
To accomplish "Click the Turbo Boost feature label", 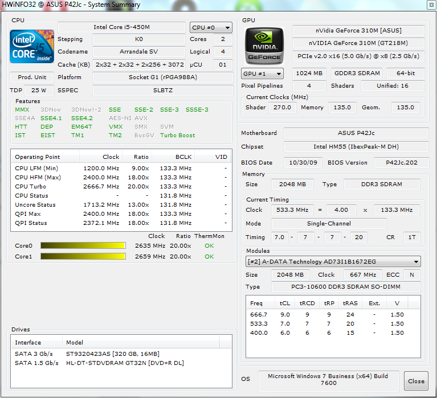I will [178, 136].
